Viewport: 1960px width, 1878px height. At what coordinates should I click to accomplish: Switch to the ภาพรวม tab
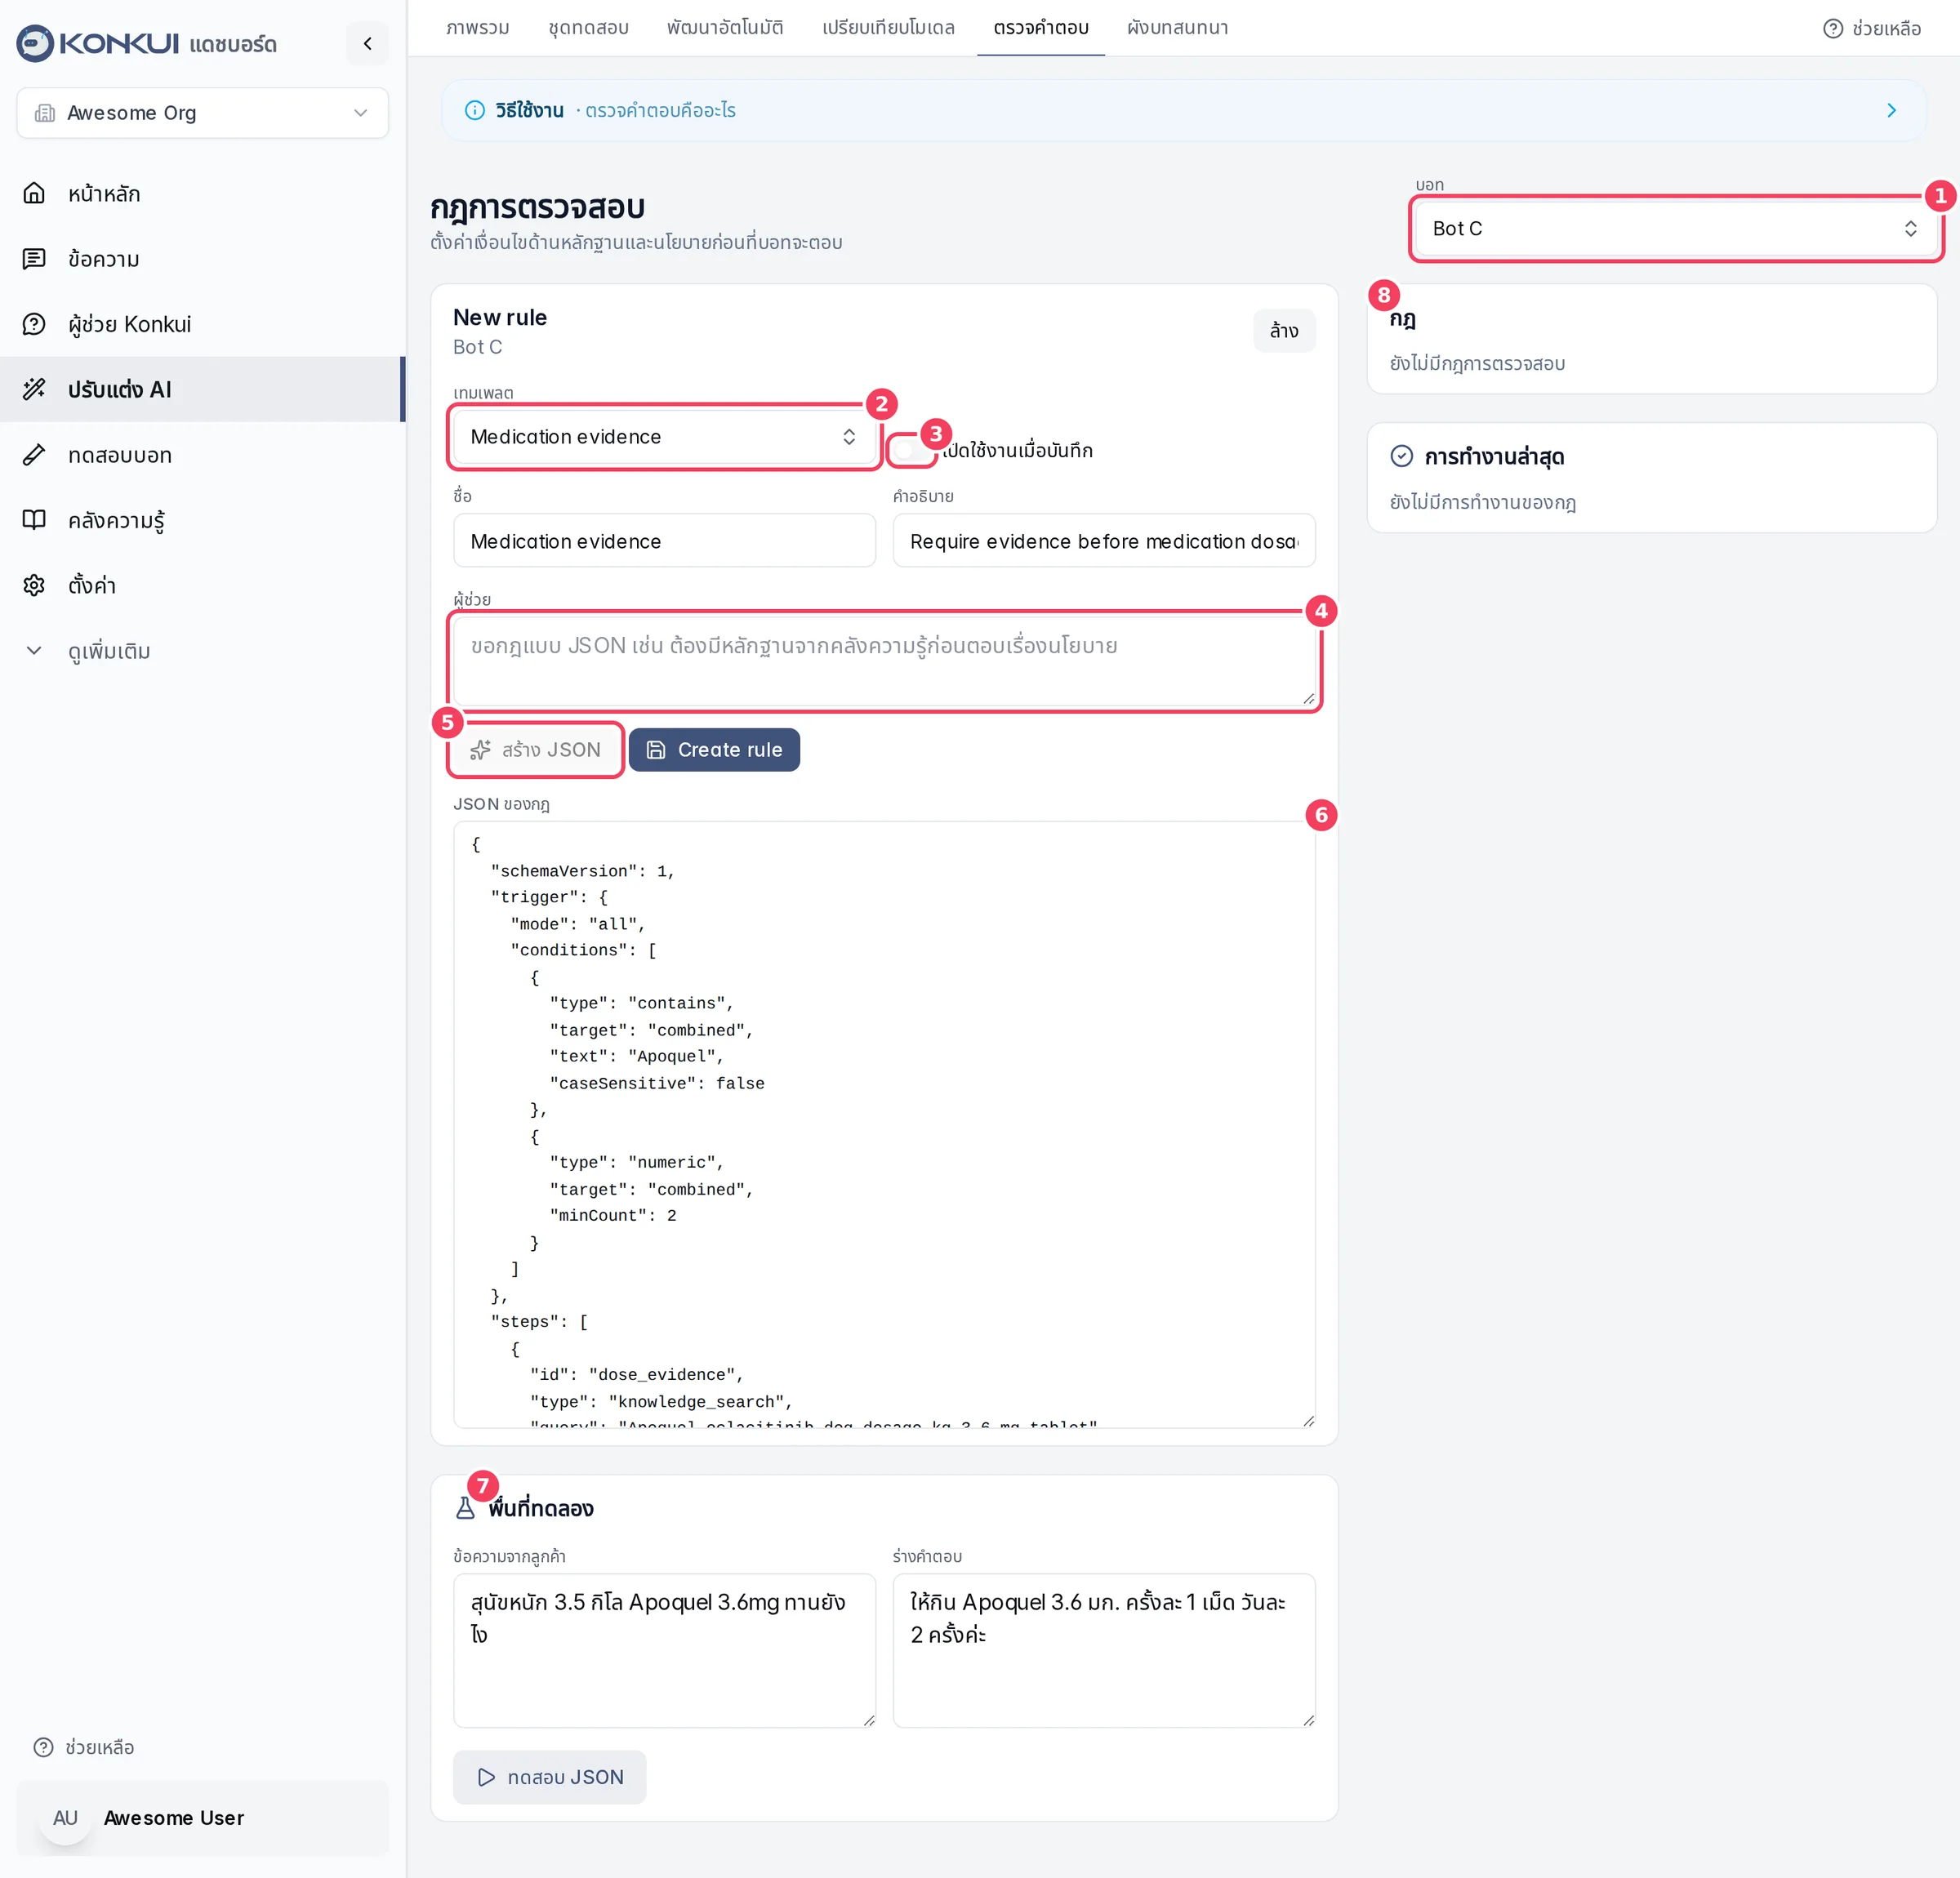(477, 28)
